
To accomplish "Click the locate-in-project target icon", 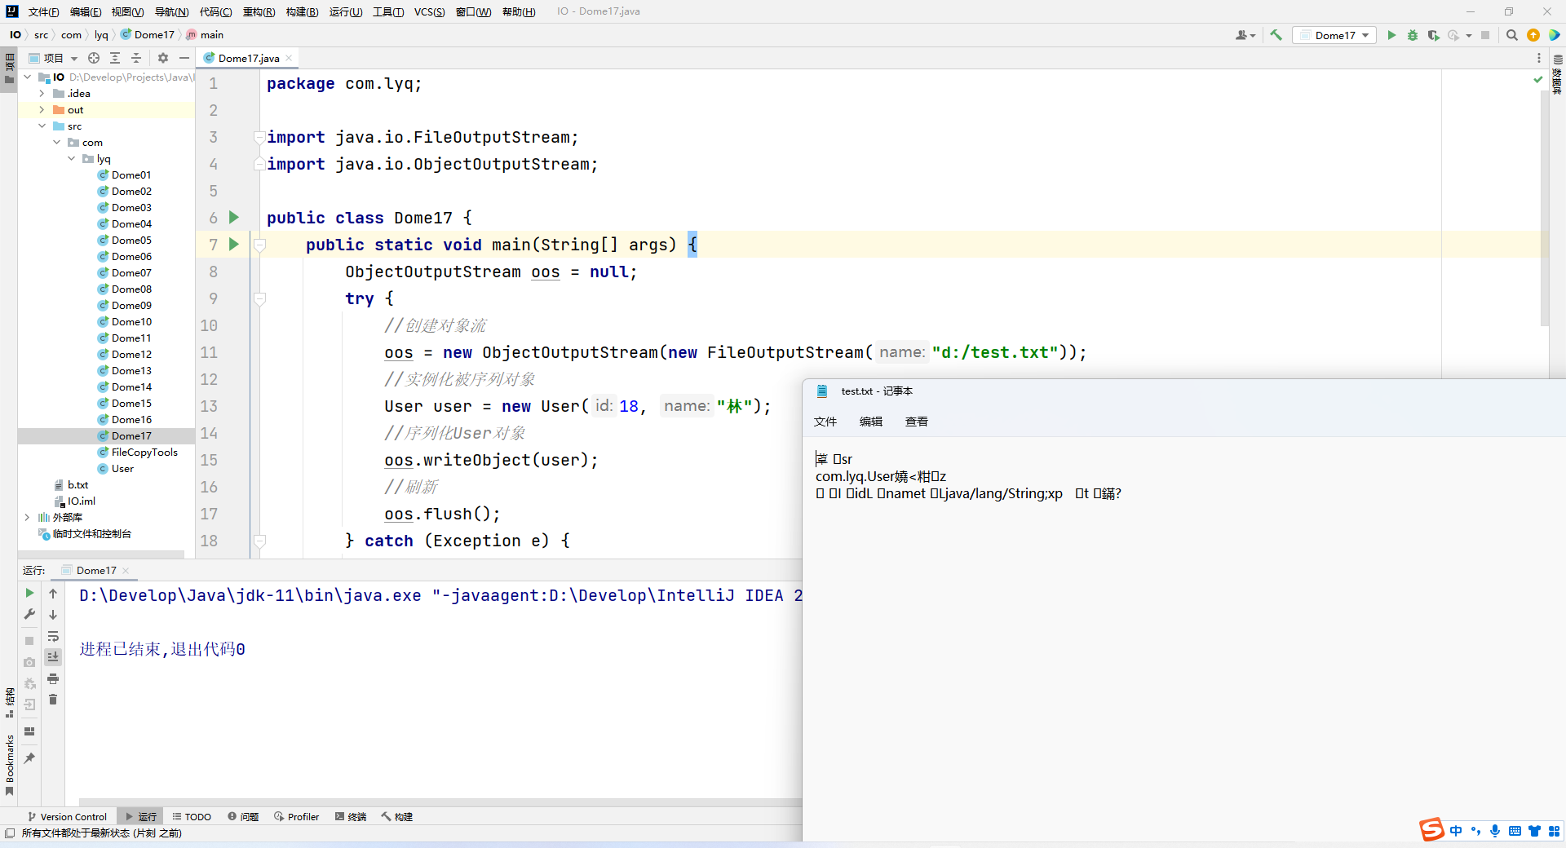I will pyautogui.click(x=94, y=58).
